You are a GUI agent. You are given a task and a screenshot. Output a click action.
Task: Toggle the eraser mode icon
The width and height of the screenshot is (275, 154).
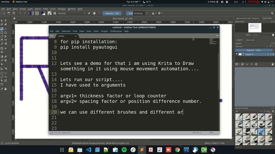pos(89,13)
